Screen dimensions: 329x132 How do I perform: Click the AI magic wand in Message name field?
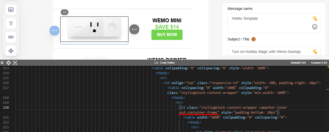coord(315,18)
